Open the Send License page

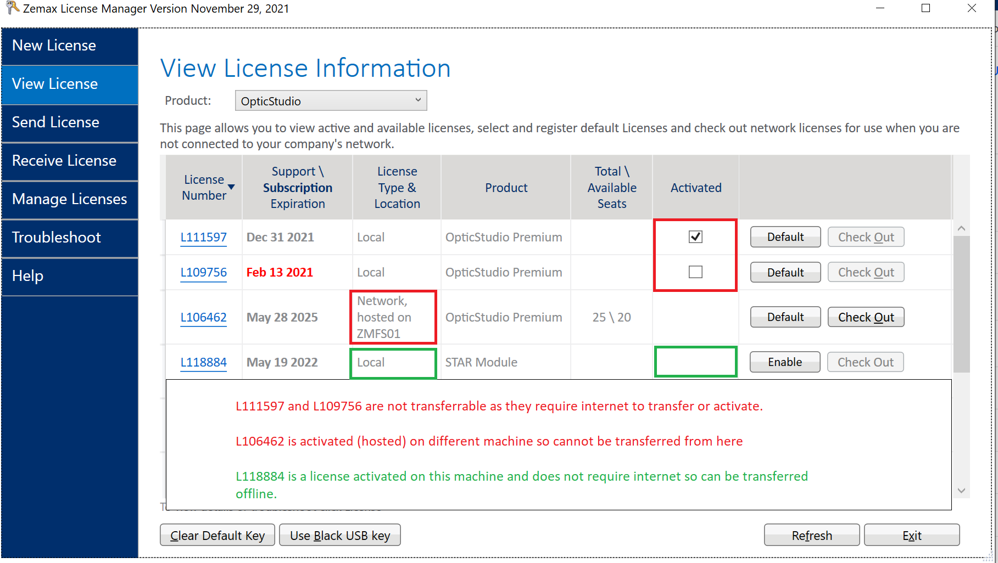70,123
